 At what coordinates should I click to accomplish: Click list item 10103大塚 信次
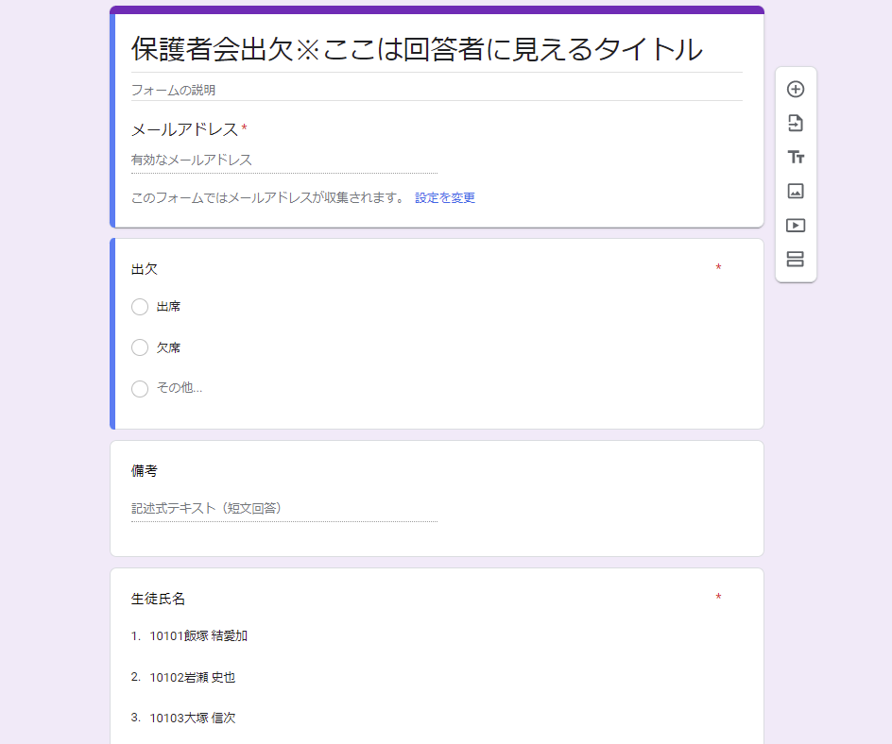[x=192, y=718]
